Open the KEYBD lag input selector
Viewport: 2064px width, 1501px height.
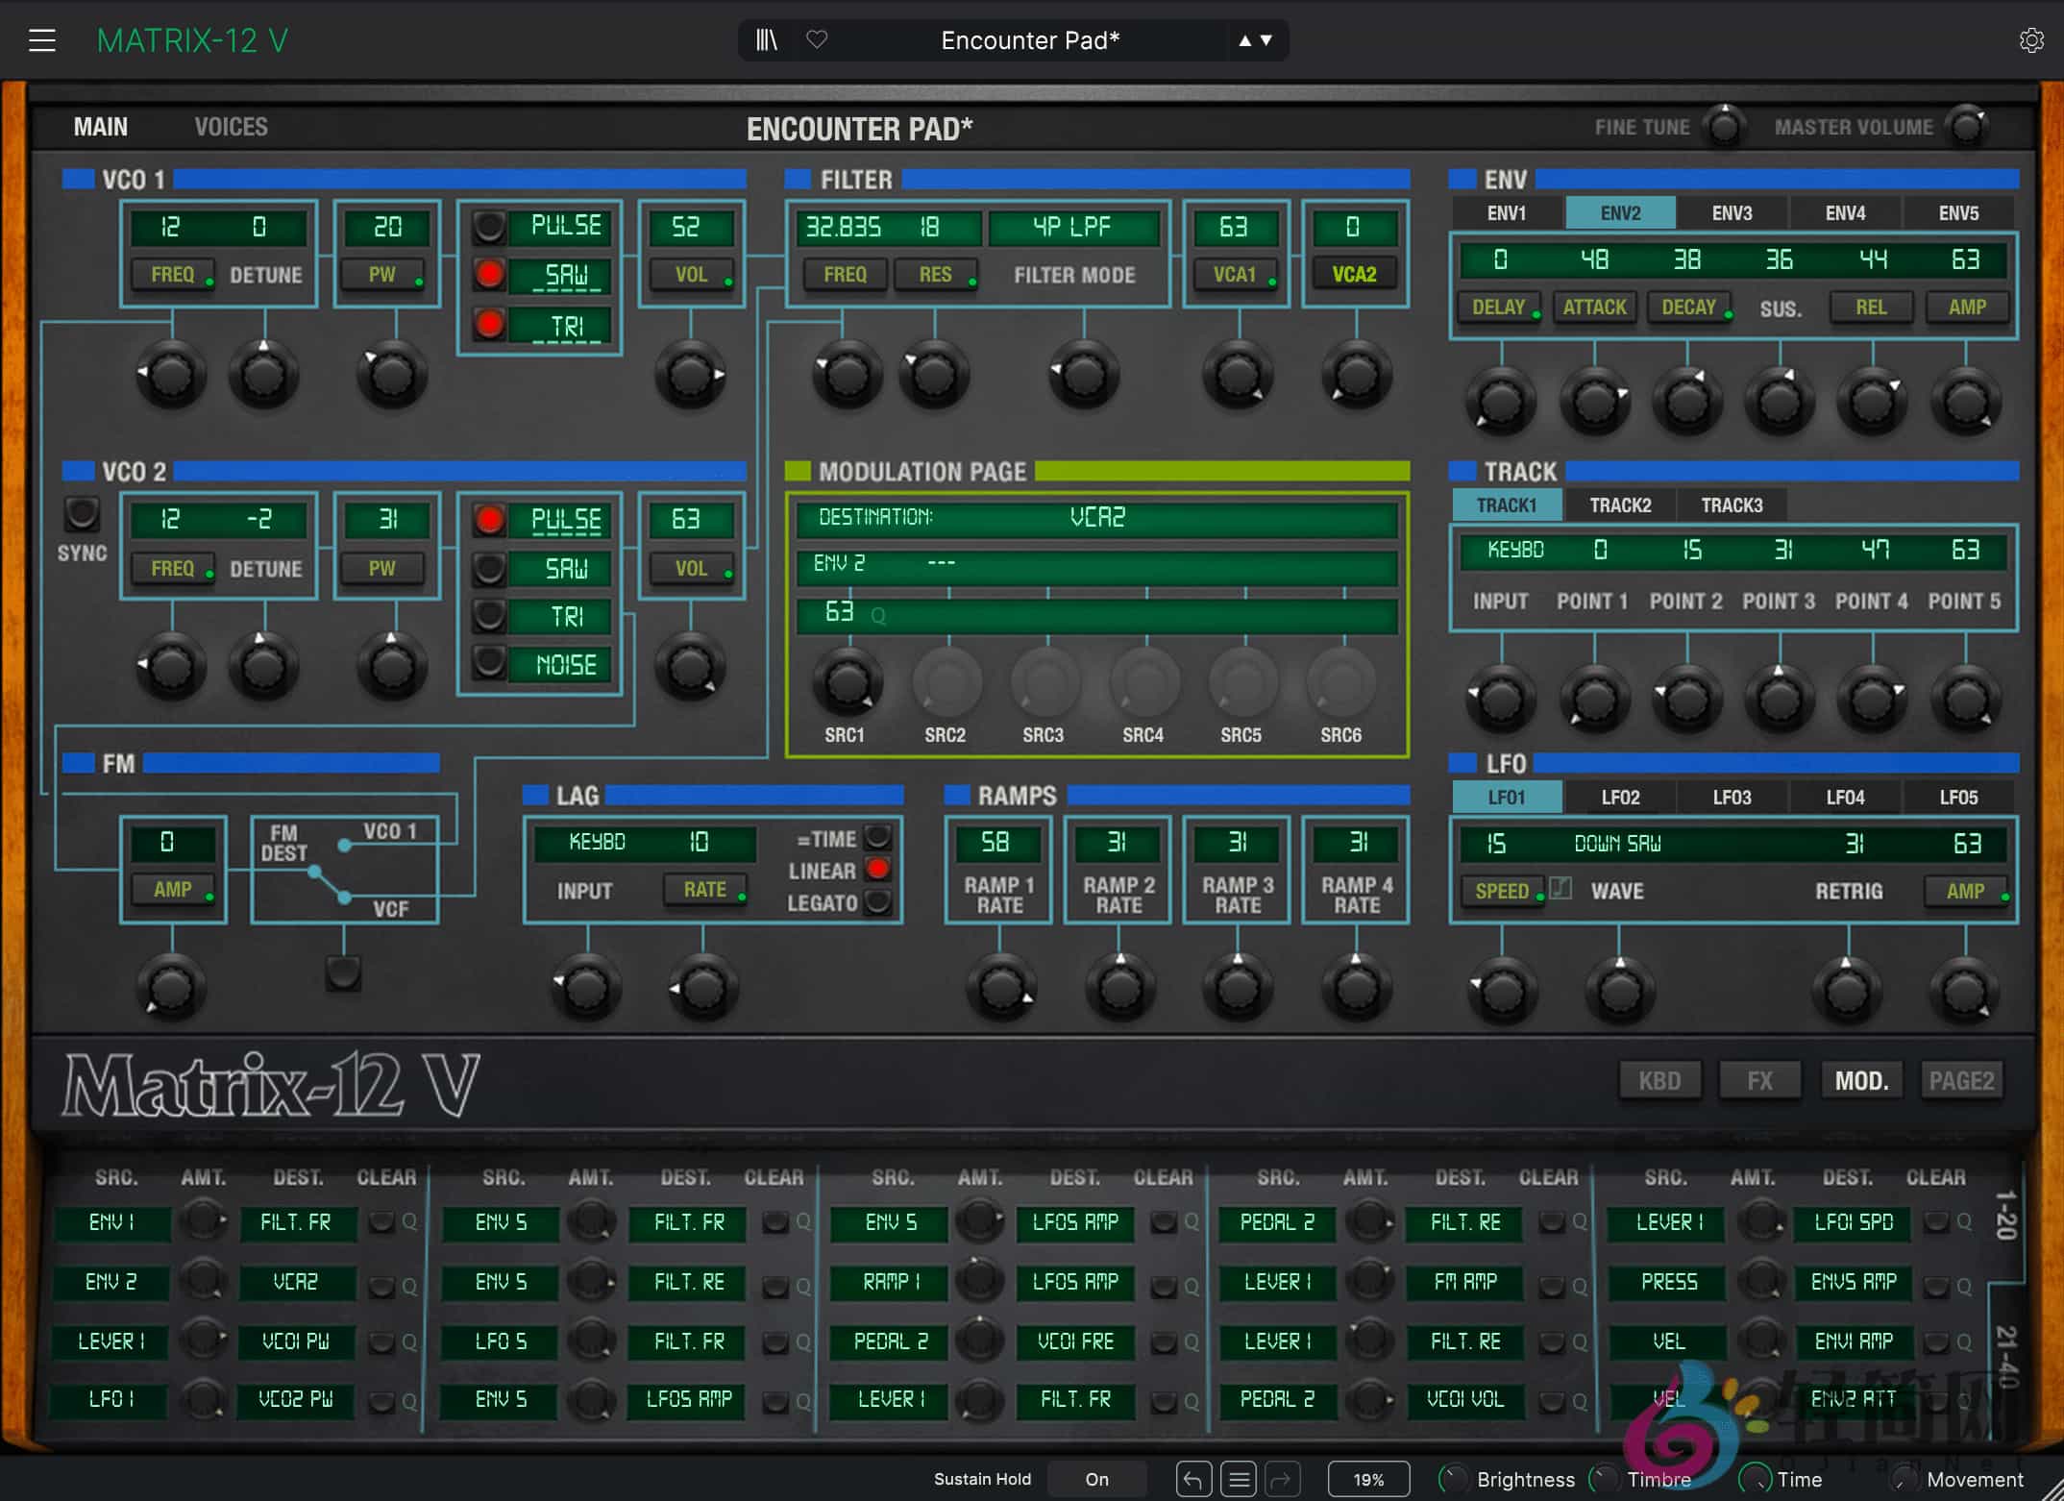click(x=598, y=842)
